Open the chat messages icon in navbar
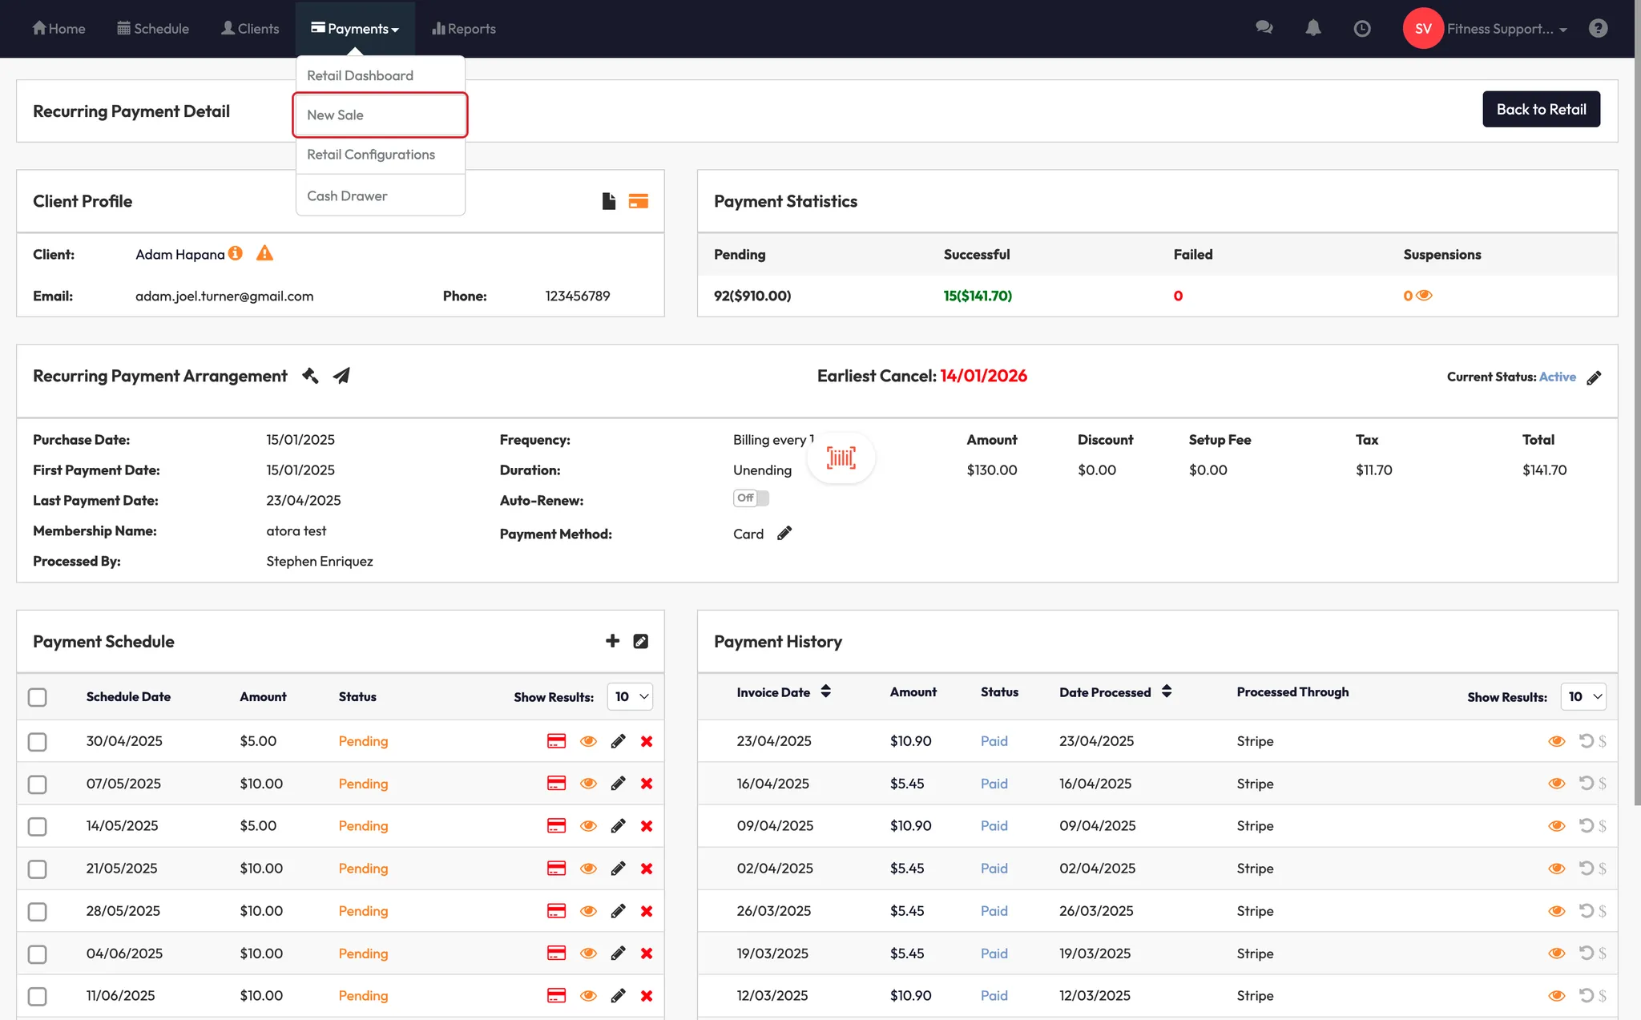Viewport: 1641px width, 1020px height. click(x=1264, y=28)
